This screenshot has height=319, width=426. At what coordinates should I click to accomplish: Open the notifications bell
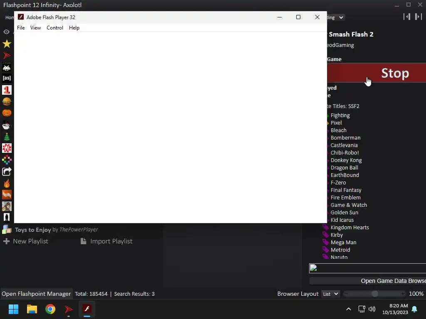(415, 309)
